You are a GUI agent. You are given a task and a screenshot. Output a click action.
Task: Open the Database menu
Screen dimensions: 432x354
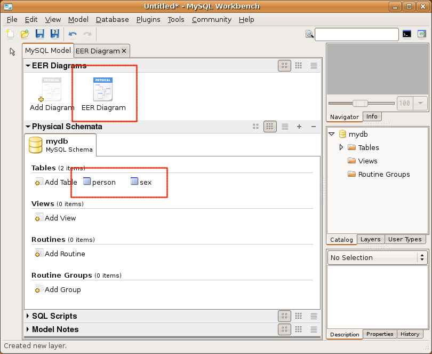[x=112, y=19]
